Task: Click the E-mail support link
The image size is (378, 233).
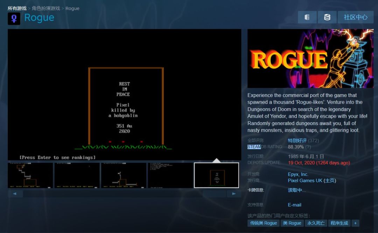Action: click(295, 205)
